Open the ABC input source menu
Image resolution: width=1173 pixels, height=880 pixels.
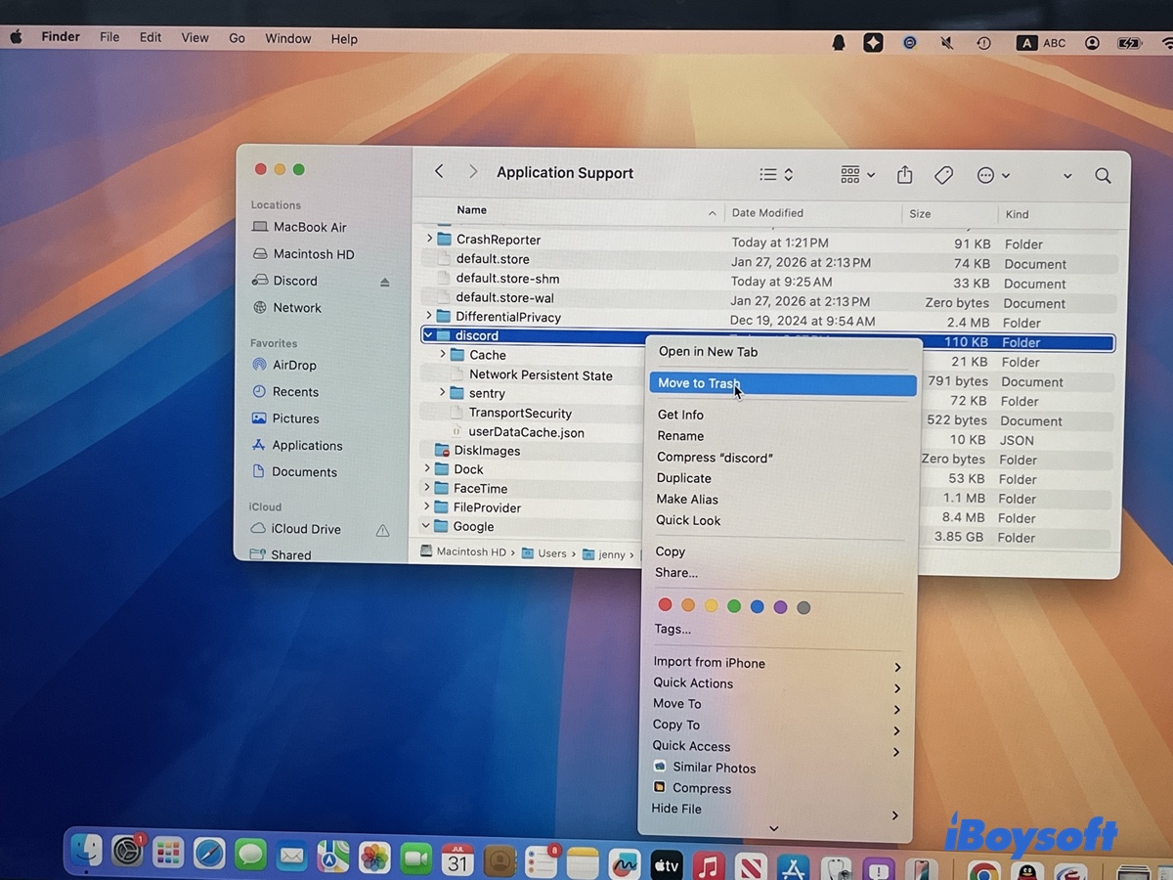click(1042, 43)
